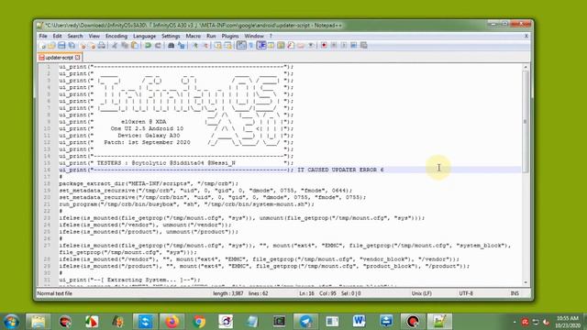The image size is (587, 330).
Task: Open Firefox from the taskbar
Action: coord(172,322)
